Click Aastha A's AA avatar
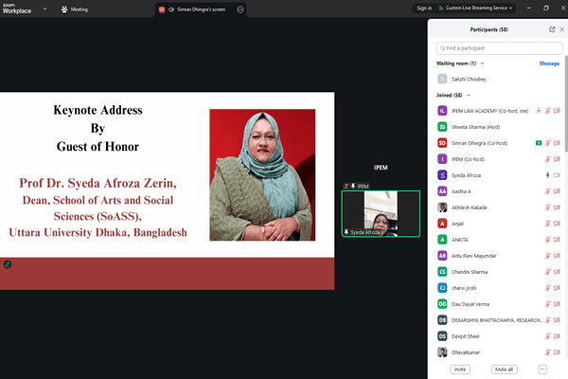 (x=442, y=191)
